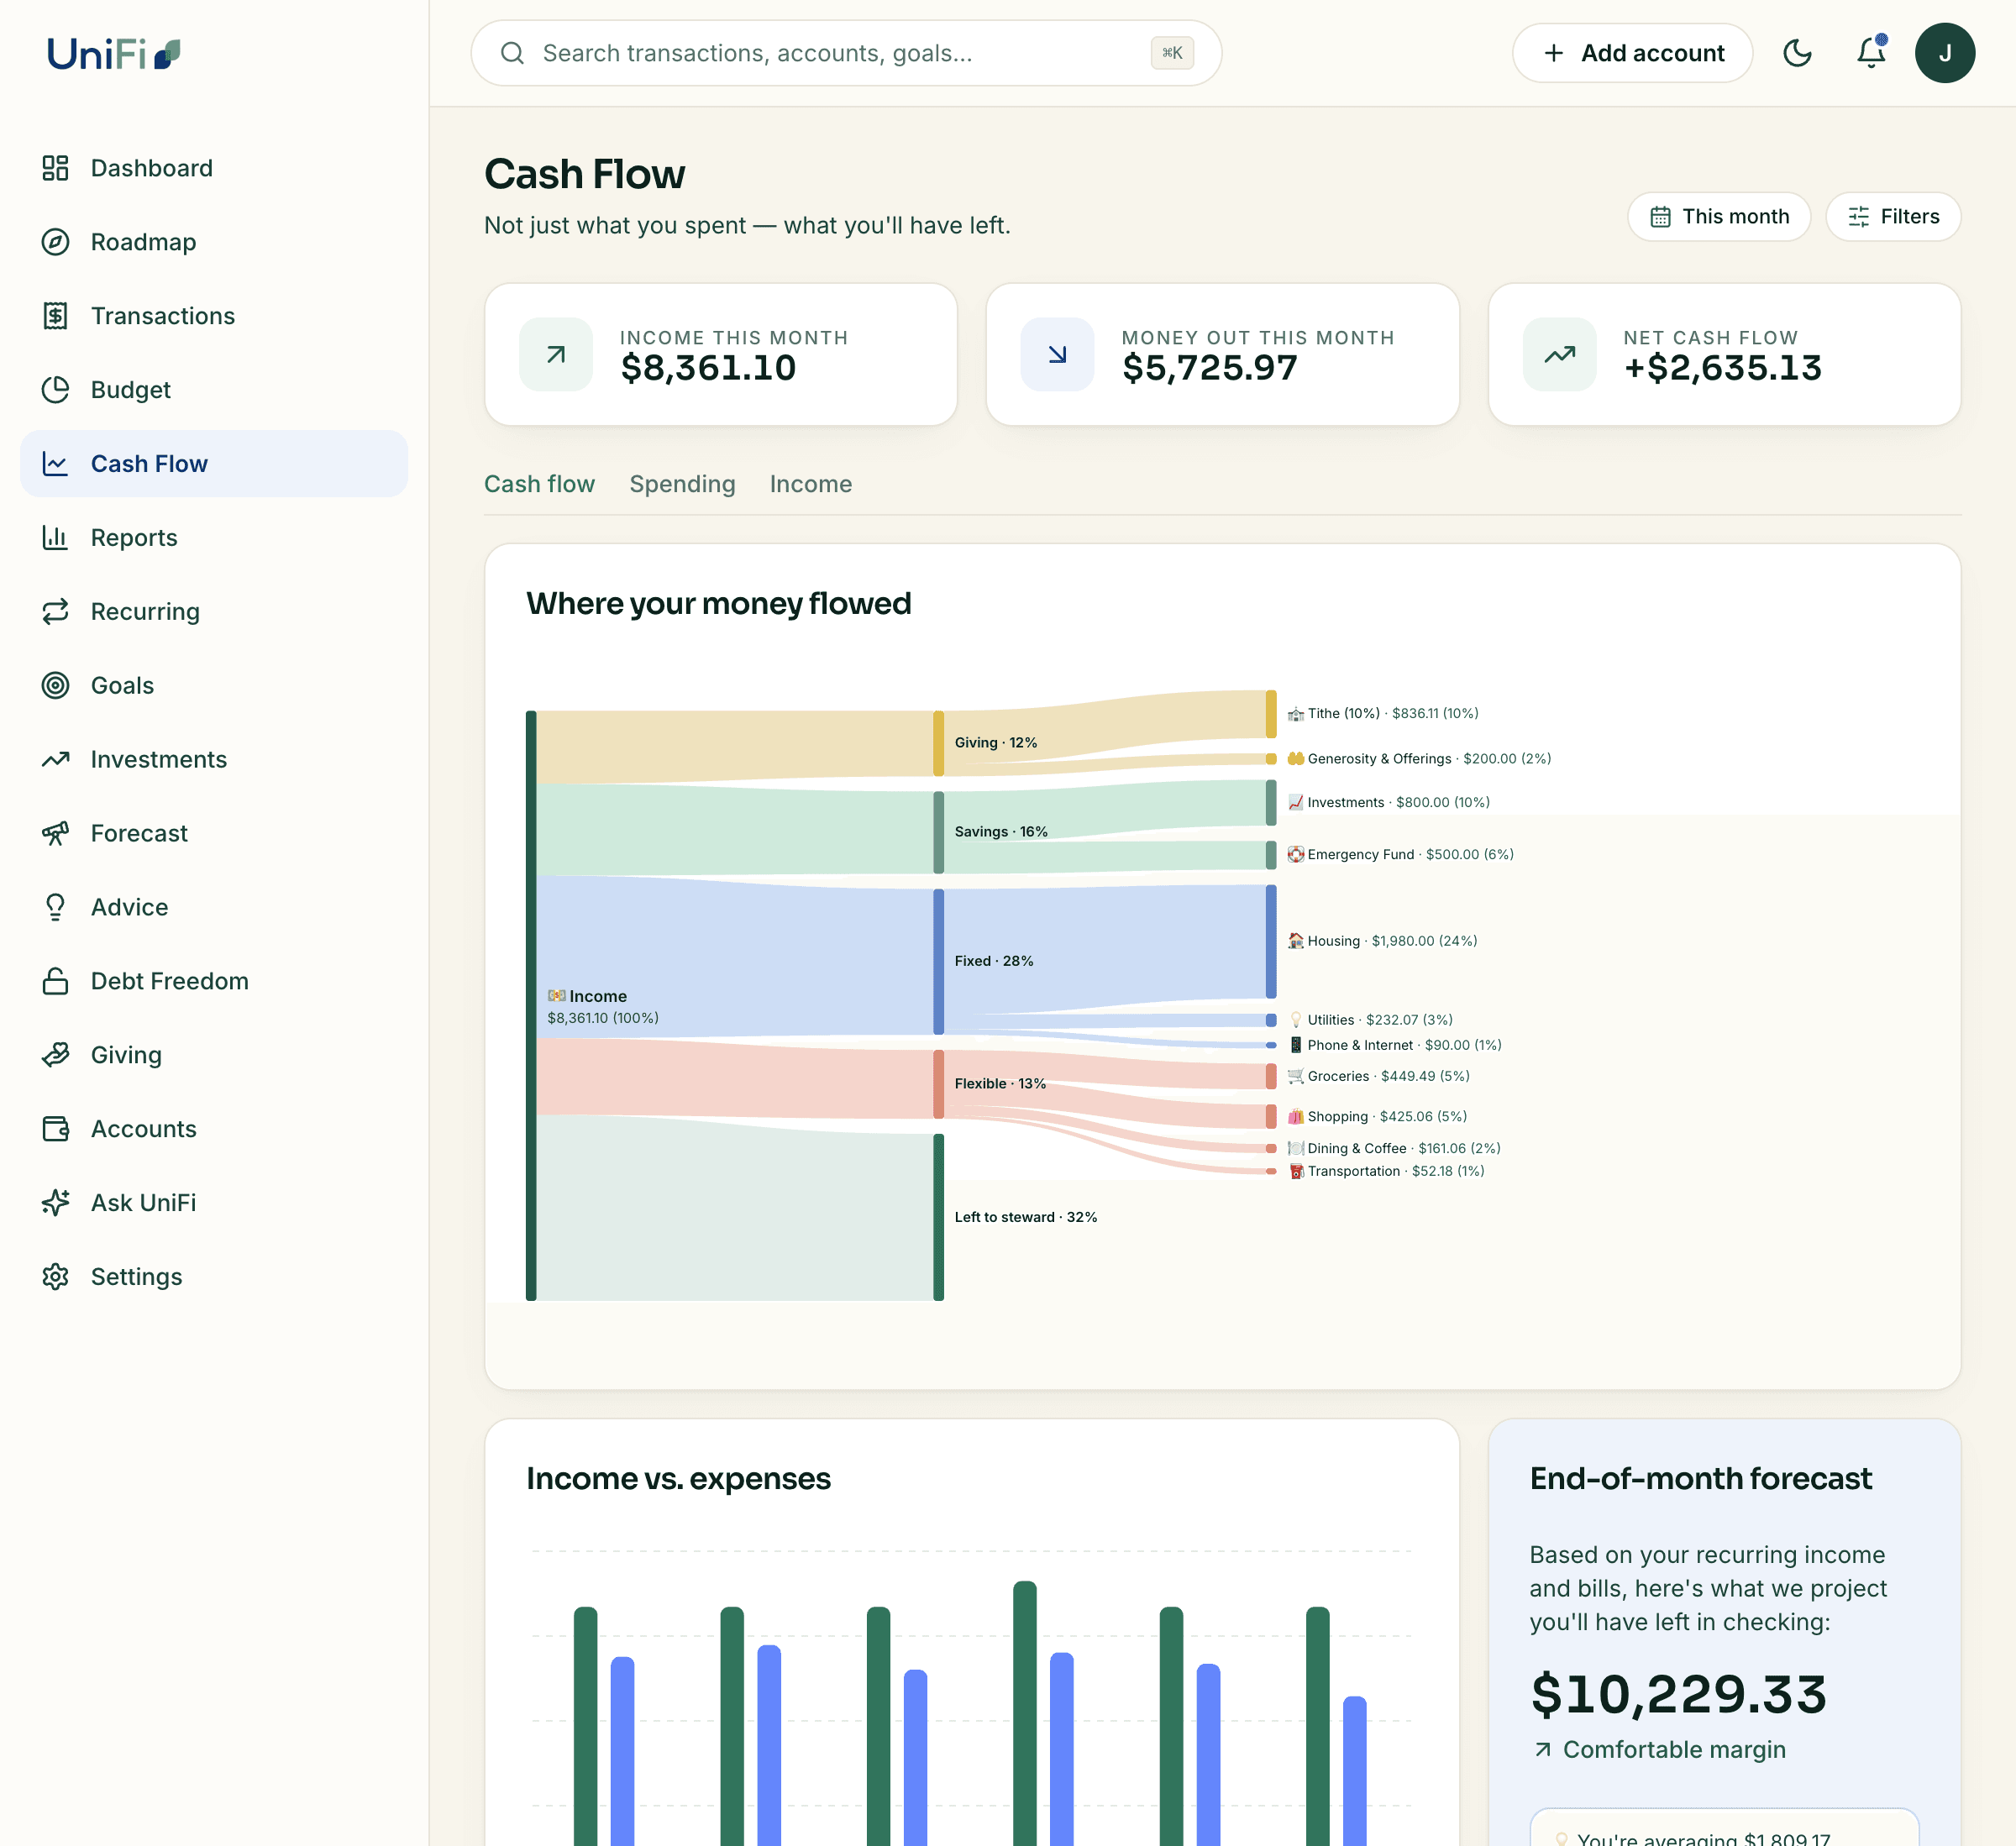
Task: Click the $8,361.10 income amount
Action: (x=708, y=368)
